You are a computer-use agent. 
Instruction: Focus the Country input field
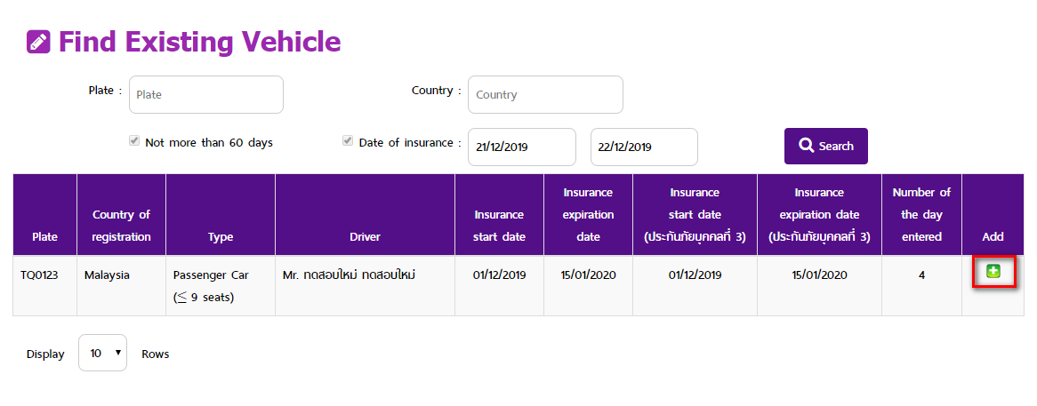tap(545, 94)
